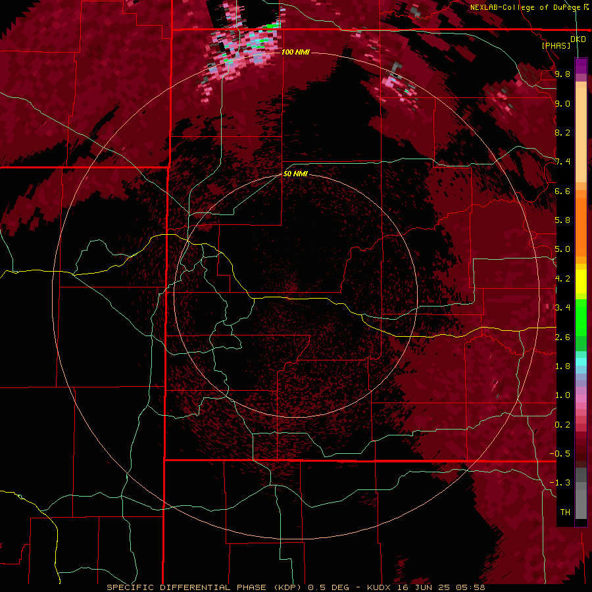Click the -1.3 scale value
The width and height of the screenshot is (592, 592).
click(x=560, y=483)
